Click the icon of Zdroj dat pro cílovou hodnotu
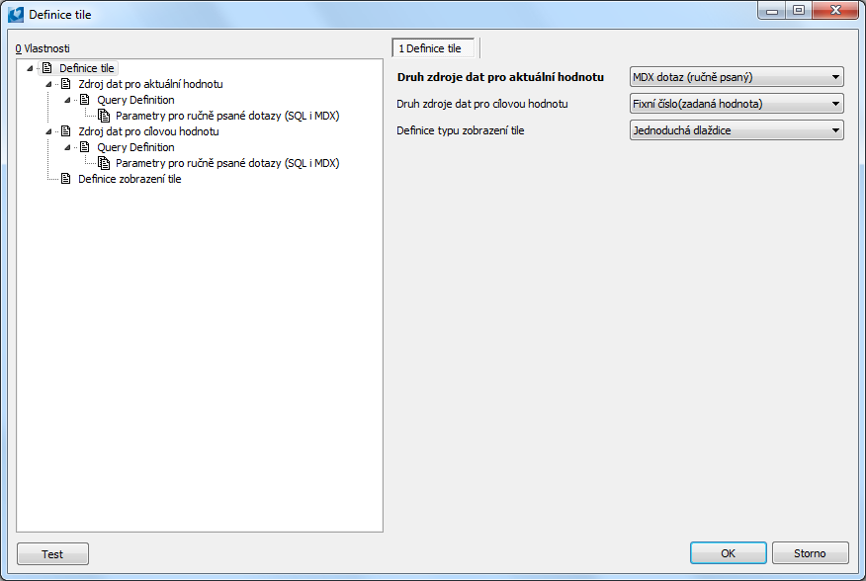866x581 pixels. (65, 131)
